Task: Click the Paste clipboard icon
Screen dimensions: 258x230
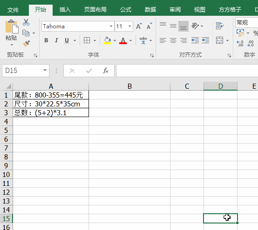Action: [x=12, y=26]
